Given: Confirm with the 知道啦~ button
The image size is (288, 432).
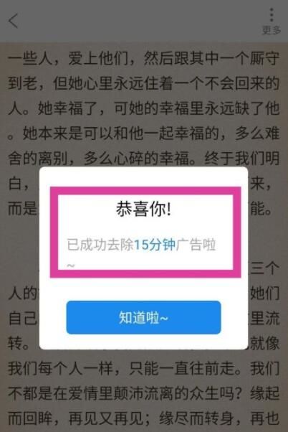Looking at the screenshot, I should (143, 317).
